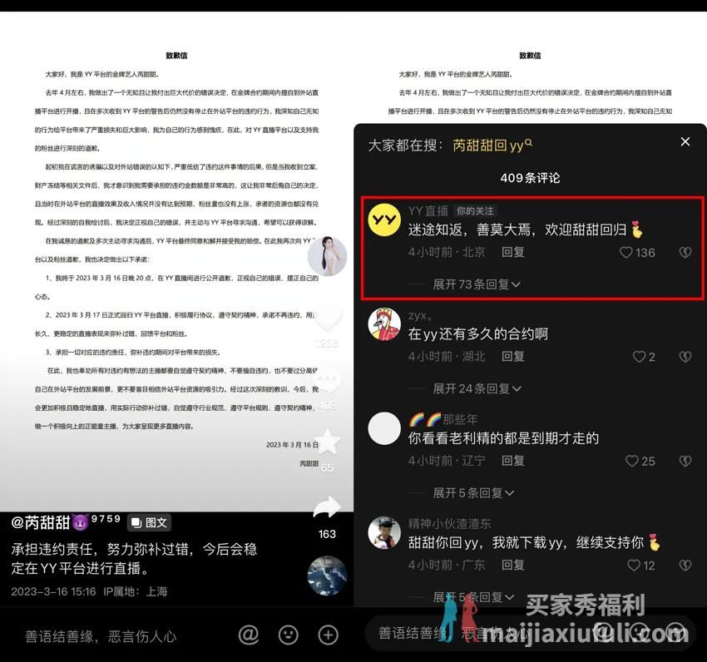Add attachment with plus icon
The height and width of the screenshot is (662, 707).
pos(329,635)
